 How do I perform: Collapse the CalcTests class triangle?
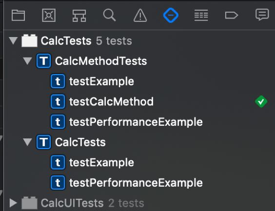coord(27,142)
